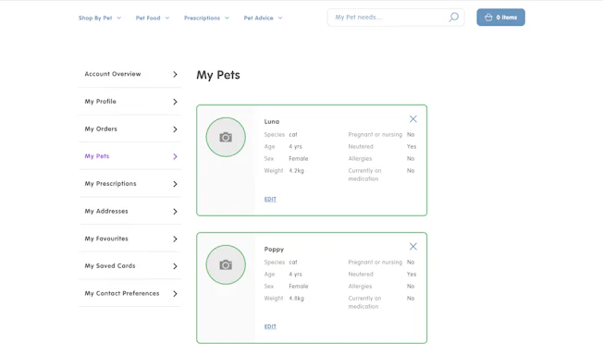Open My Favourites page

coord(130,239)
